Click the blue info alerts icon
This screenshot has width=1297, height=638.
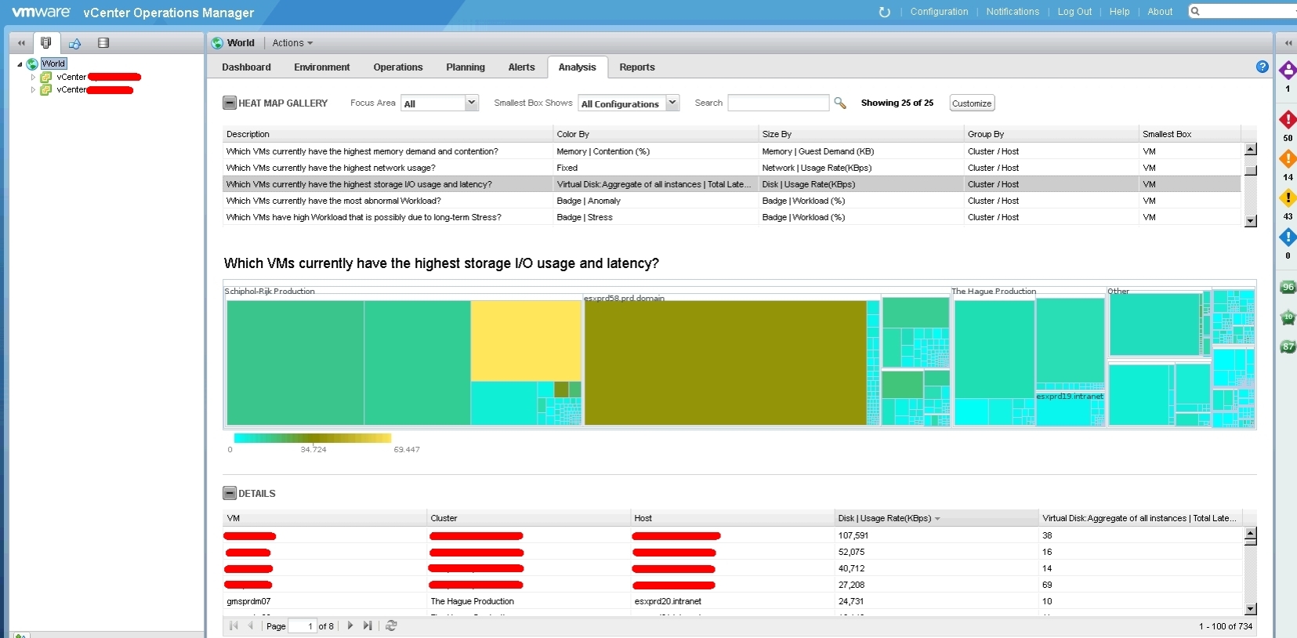tap(1288, 237)
